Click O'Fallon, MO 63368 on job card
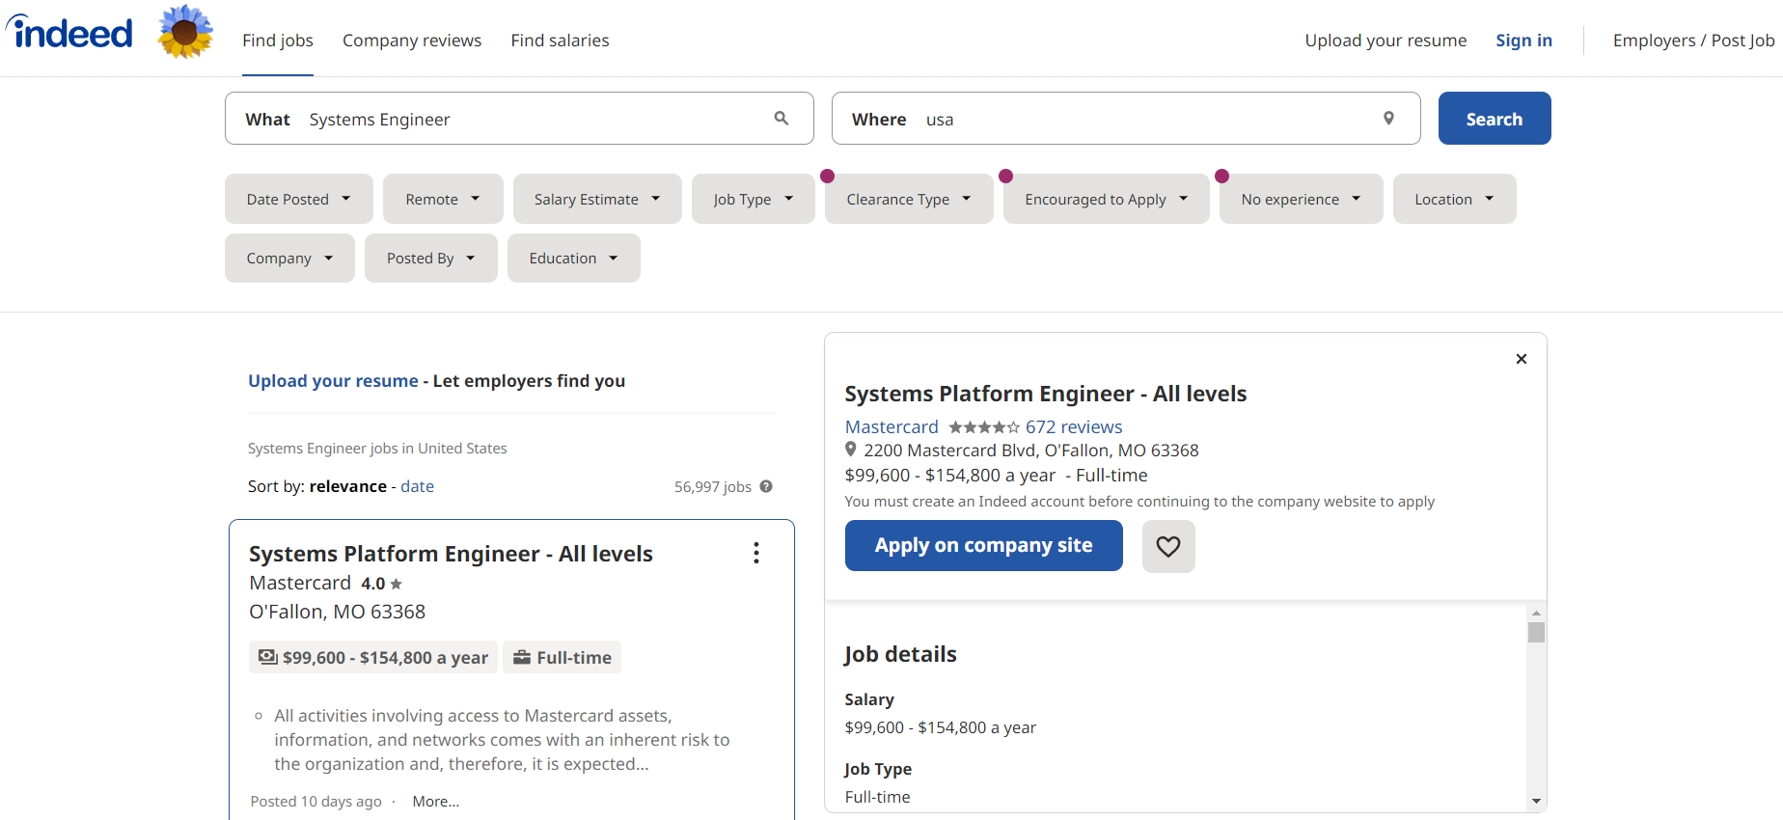1783x820 pixels. click(337, 612)
